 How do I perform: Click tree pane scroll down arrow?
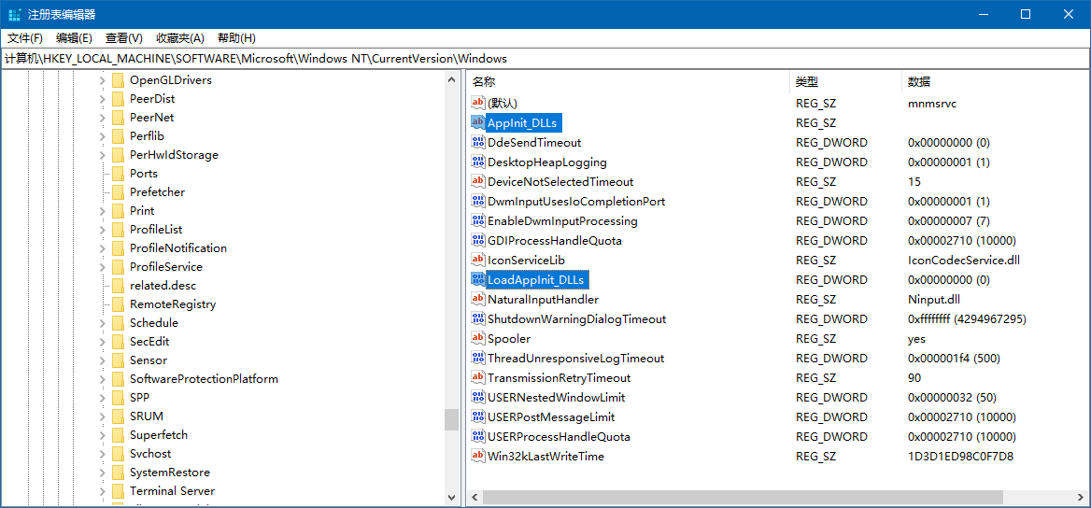(x=451, y=498)
